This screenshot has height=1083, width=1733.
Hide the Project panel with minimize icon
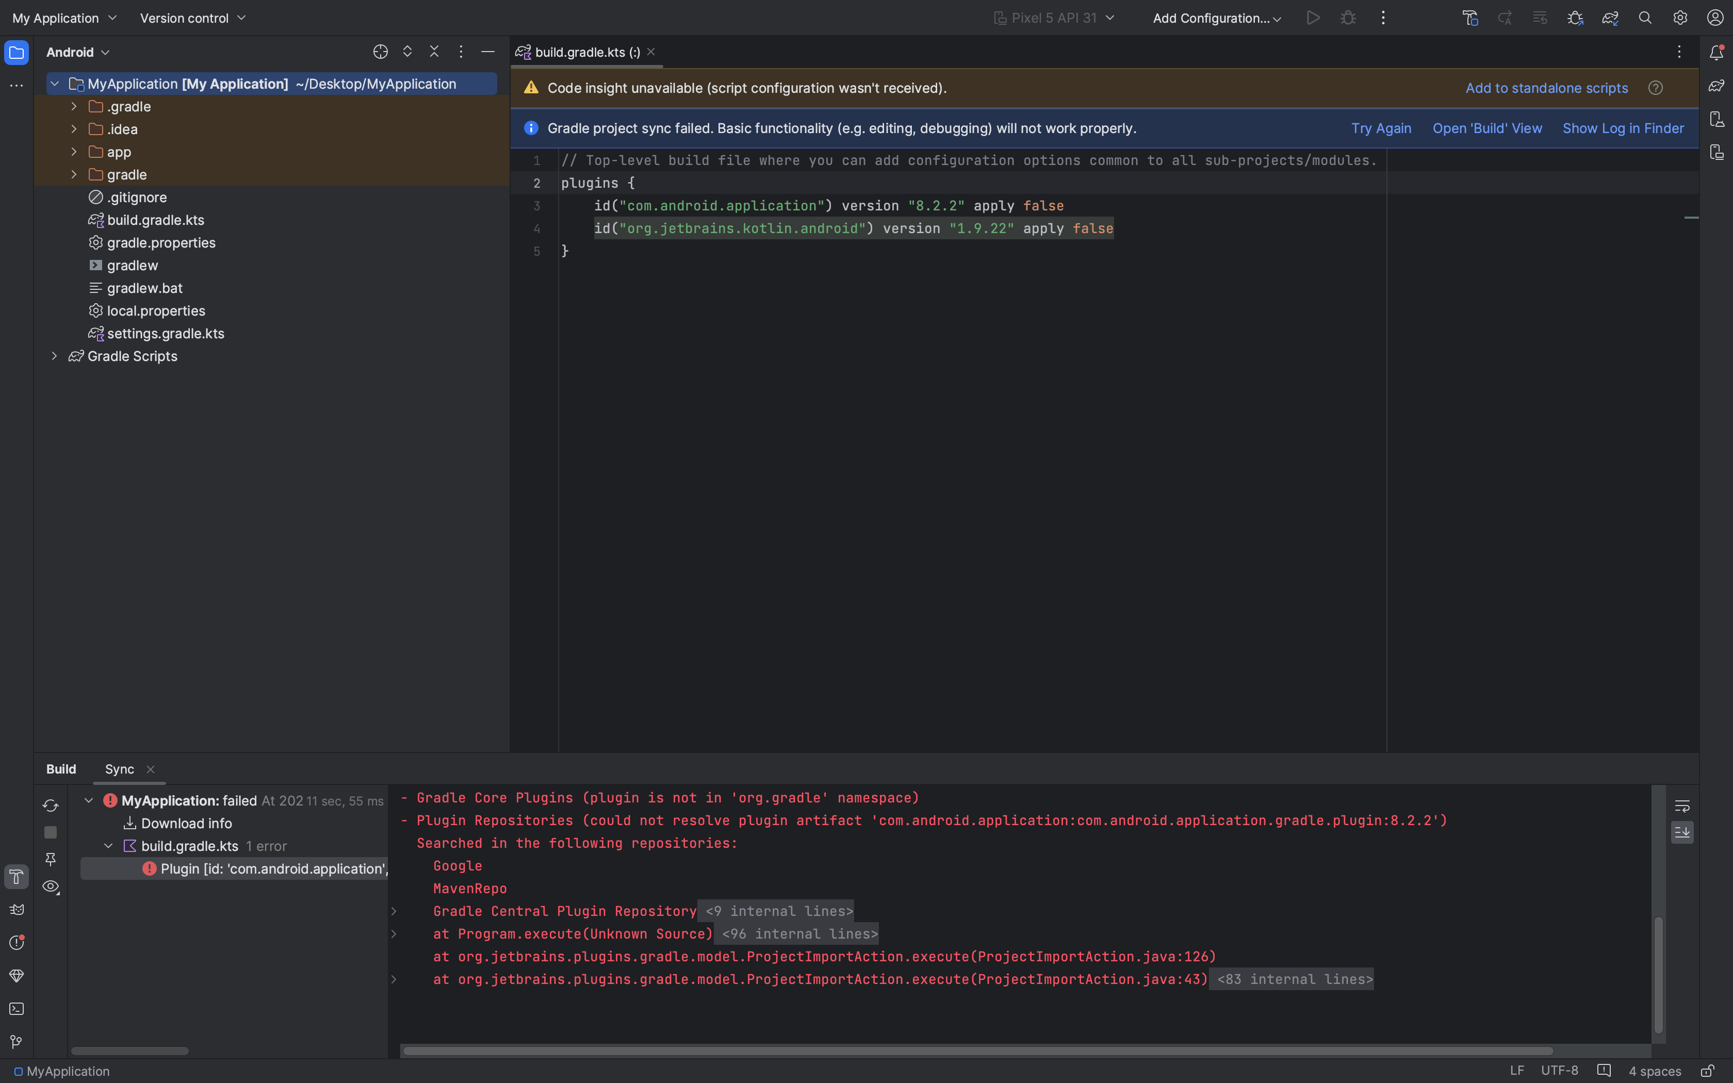[x=488, y=52]
